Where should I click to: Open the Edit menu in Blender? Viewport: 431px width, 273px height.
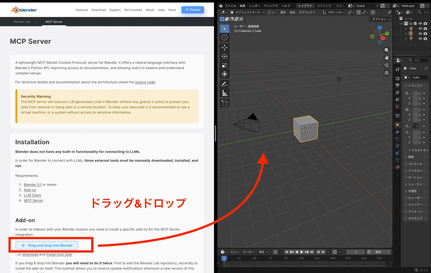pos(243,6)
